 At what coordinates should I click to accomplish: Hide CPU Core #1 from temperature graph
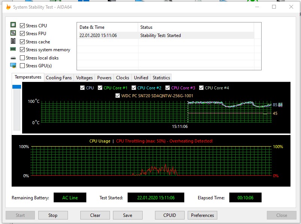(x=100, y=88)
